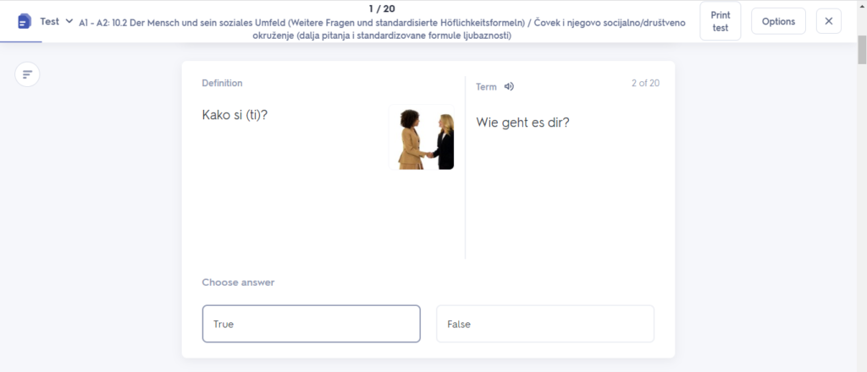The image size is (867, 372).
Task: Open the question list sidebar icon
Action: pos(28,74)
